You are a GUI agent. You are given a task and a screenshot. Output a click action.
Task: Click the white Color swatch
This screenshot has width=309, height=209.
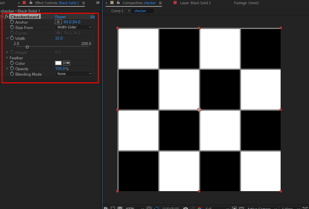coord(58,63)
